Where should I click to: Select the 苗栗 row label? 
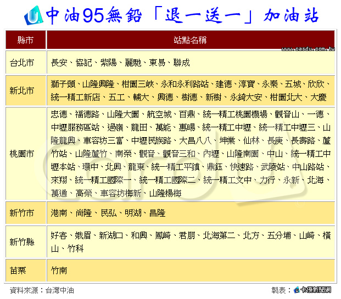point(18,270)
